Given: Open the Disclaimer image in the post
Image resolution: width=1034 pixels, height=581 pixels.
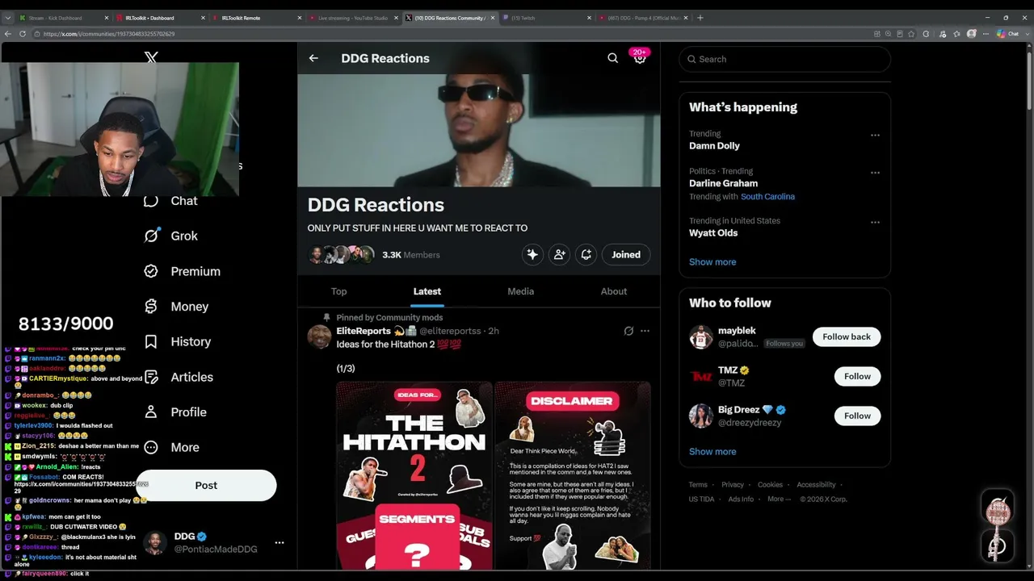Looking at the screenshot, I should [x=573, y=475].
